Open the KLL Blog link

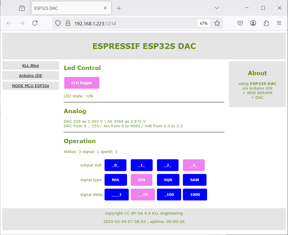pos(31,66)
